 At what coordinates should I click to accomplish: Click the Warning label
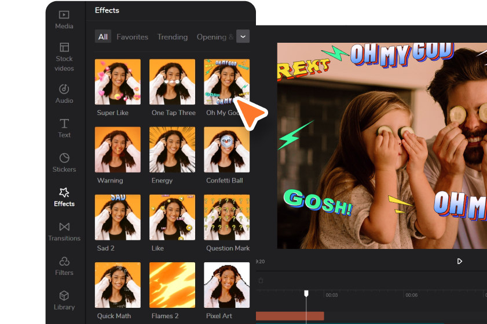pos(110,181)
